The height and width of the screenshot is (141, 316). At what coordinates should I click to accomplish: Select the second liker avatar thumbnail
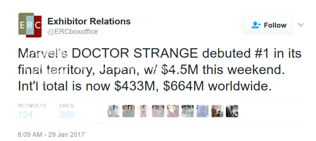tap(128, 111)
